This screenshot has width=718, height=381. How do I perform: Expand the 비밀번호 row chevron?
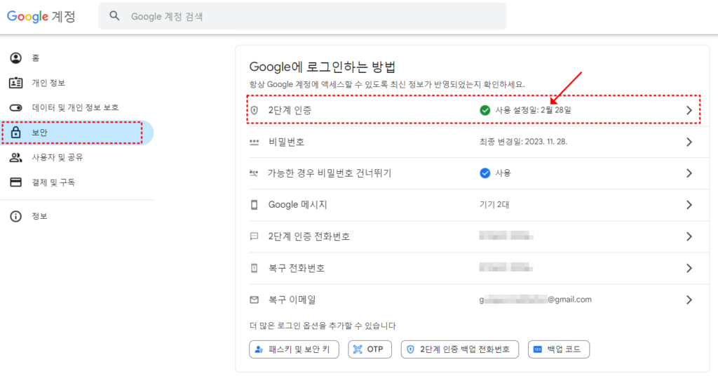tap(689, 142)
